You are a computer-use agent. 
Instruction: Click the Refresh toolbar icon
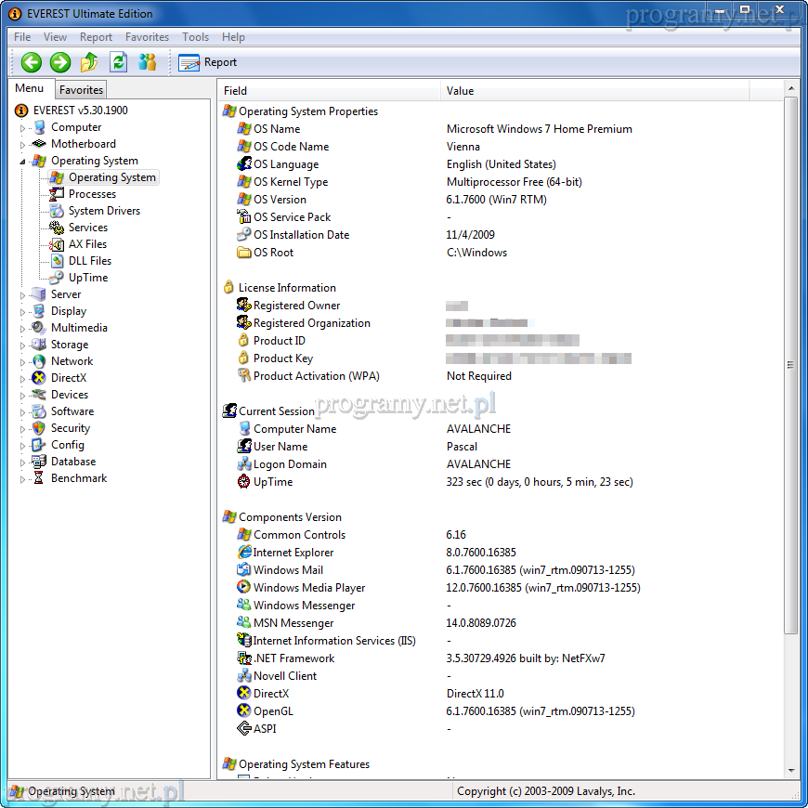pyautogui.click(x=118, y=62)
